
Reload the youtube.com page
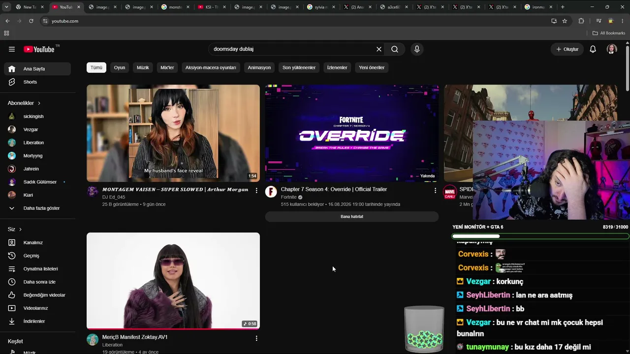tap(31, 21)
